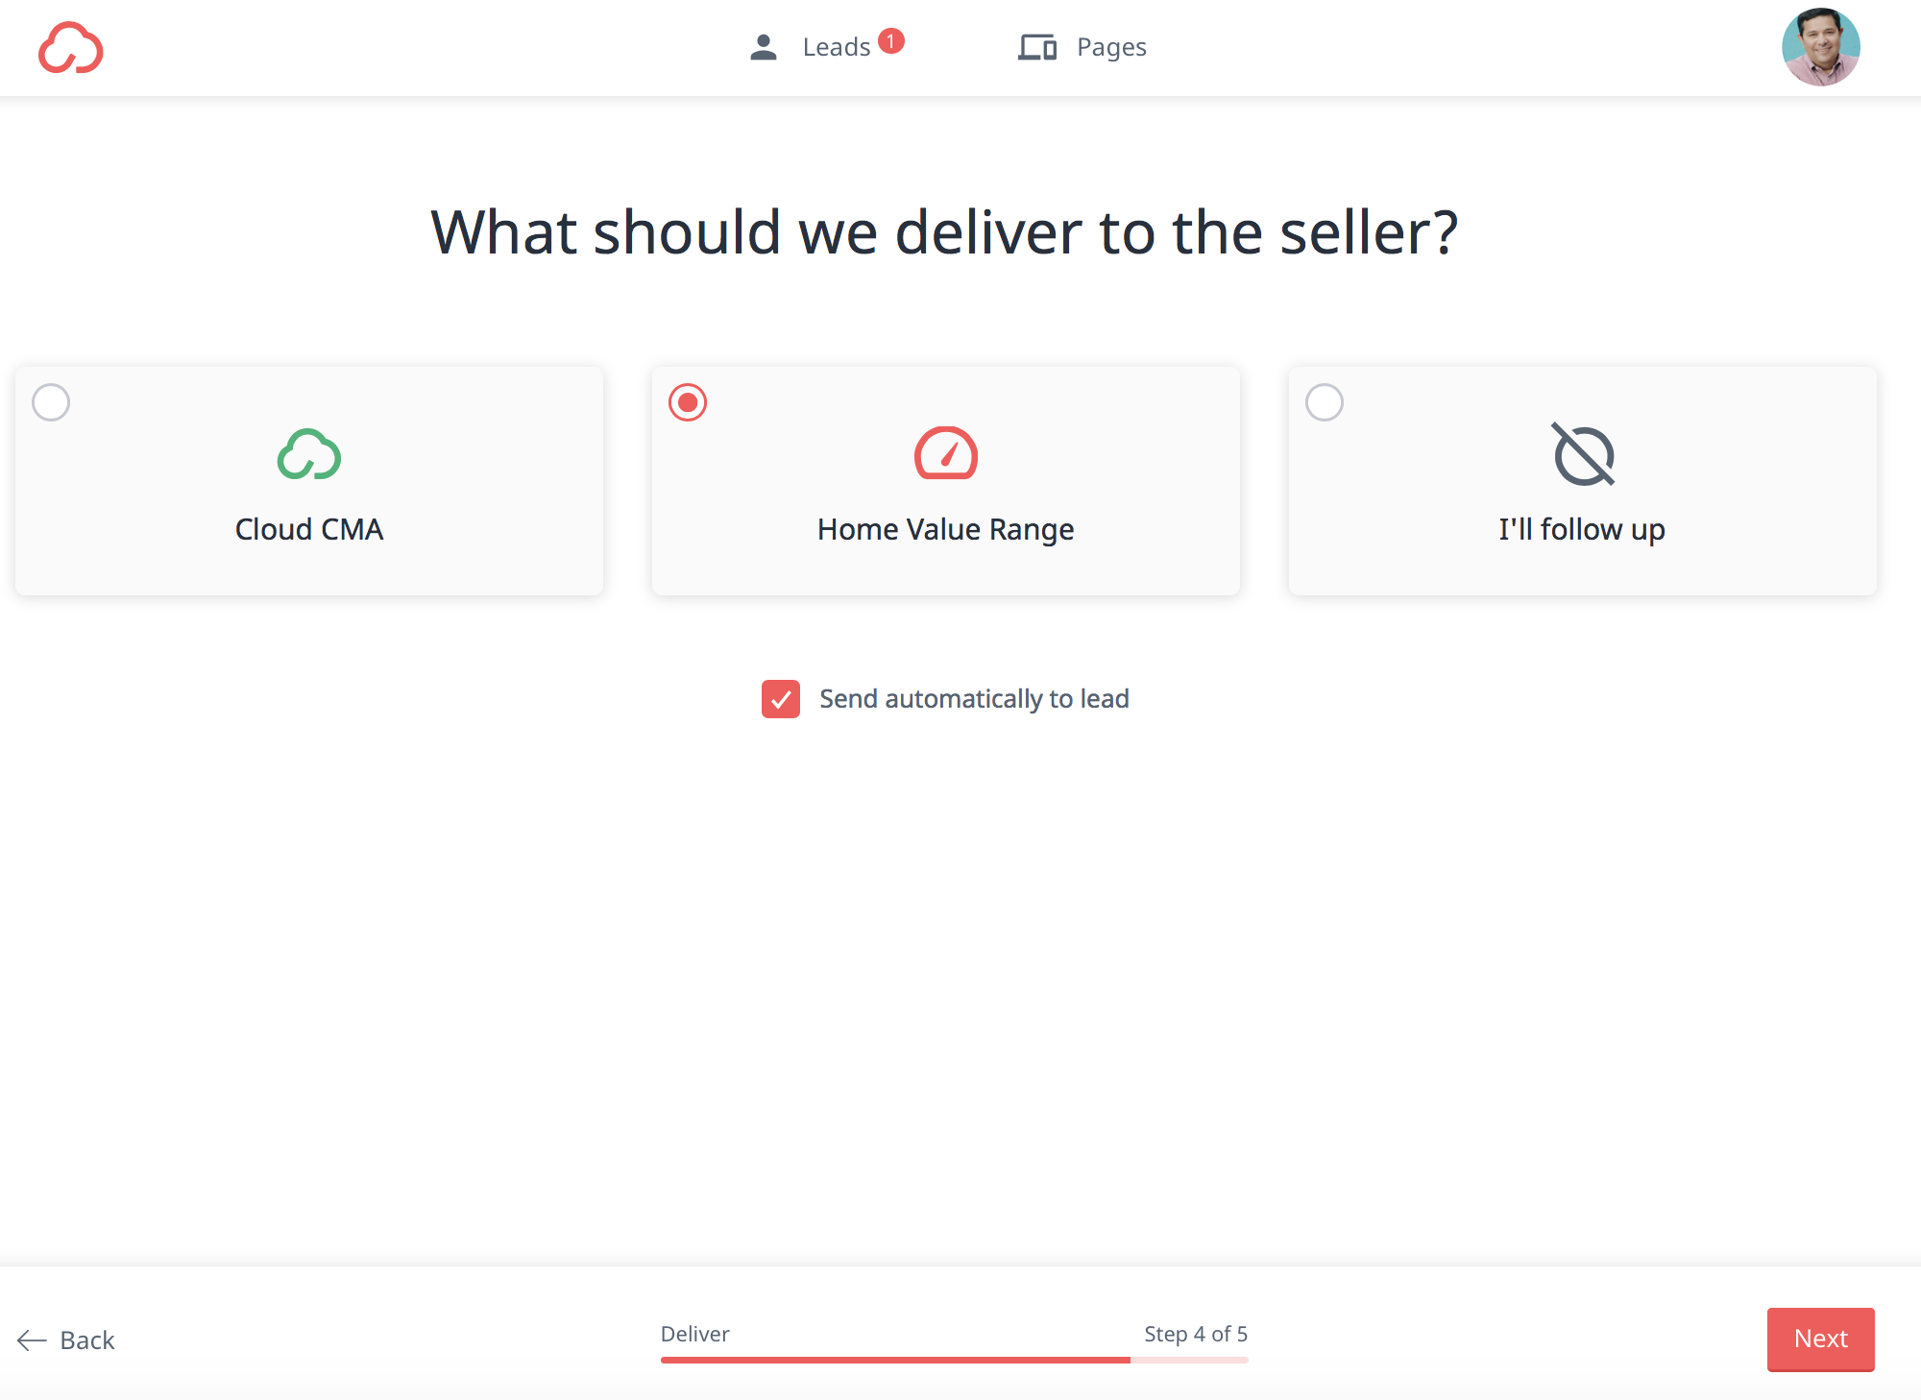Open the user profile avatar
The width and height of the screenshot is (1921, 1400).
coord(1821,47)
